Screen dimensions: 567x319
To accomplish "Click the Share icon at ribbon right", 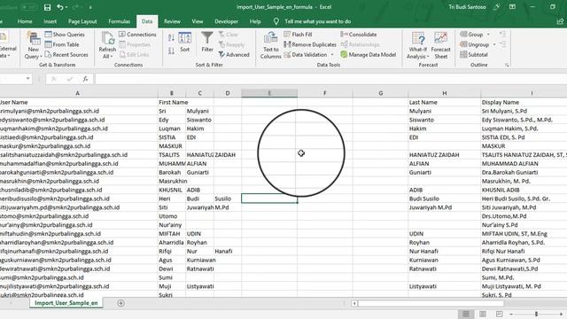I will 560,21.
